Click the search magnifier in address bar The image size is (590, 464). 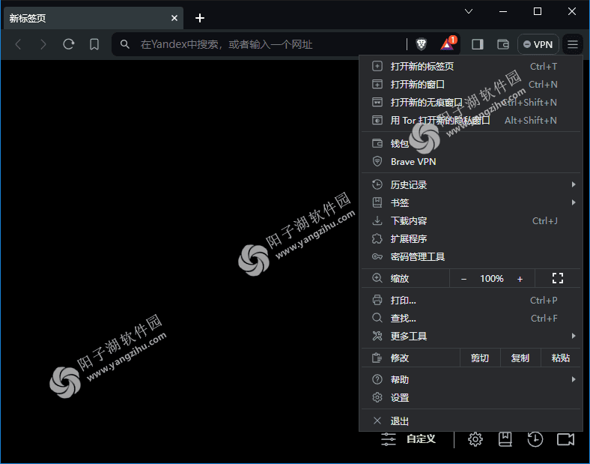point(124,44)
